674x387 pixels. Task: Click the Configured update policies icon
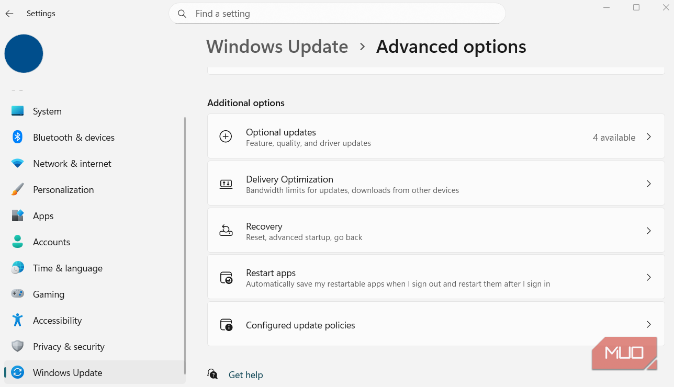point(226,325)
